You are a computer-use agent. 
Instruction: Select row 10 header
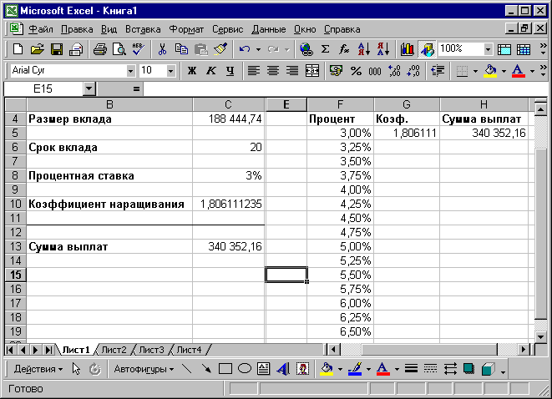(16, 204)
